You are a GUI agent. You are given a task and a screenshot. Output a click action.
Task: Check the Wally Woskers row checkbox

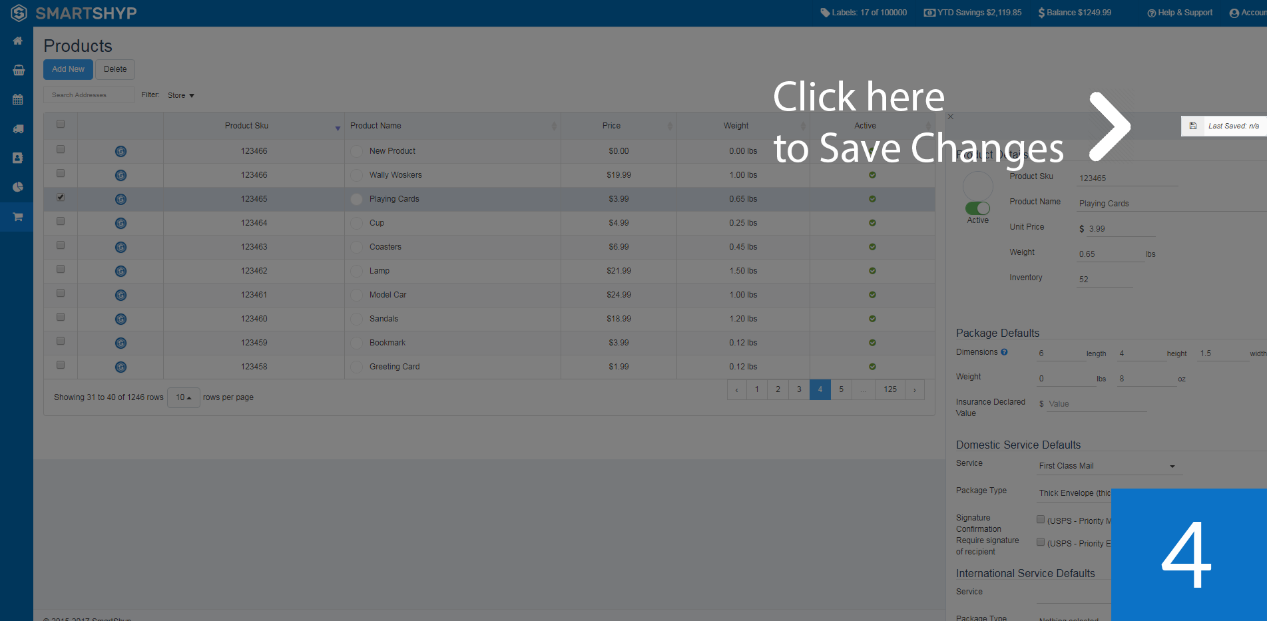pyautogui.click(x=61, y=173)
